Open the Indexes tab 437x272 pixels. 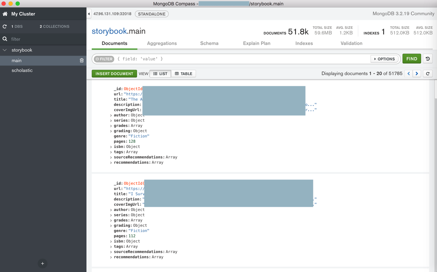pyautogui.click(x=304, y=43)
